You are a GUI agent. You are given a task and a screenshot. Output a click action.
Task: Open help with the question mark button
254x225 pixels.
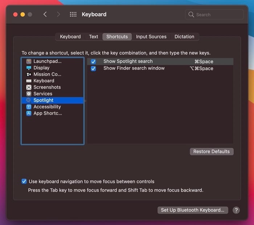pos(236,210)
